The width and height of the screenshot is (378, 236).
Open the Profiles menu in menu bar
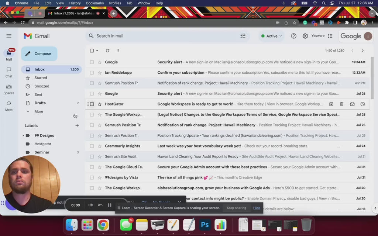pyautogui.click(x=115, y=3)
